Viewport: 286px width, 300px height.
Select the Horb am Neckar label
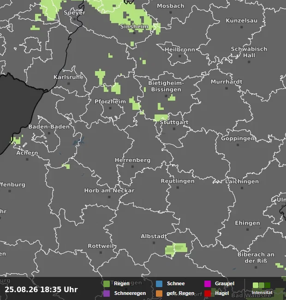tap(109, 191)
